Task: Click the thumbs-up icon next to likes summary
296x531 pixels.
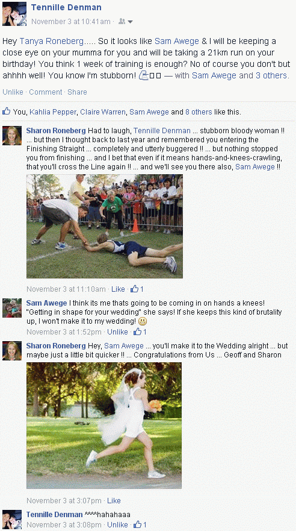Action: (6, 111)
